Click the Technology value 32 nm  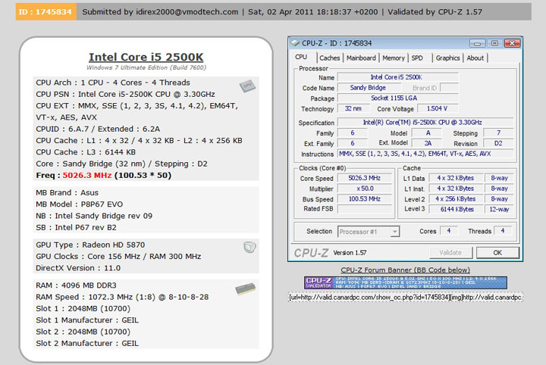[x=353, y=108]
